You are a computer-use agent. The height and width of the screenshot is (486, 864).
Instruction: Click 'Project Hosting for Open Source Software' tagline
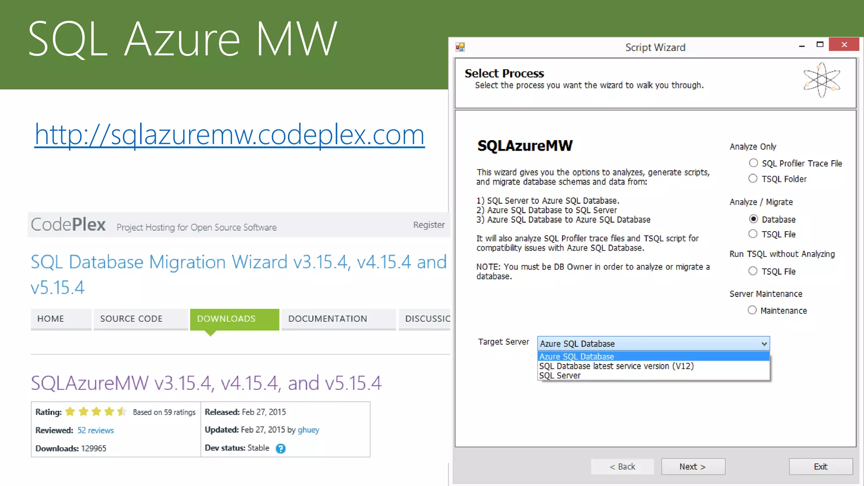pyautogui.click(x=197, y=227)
